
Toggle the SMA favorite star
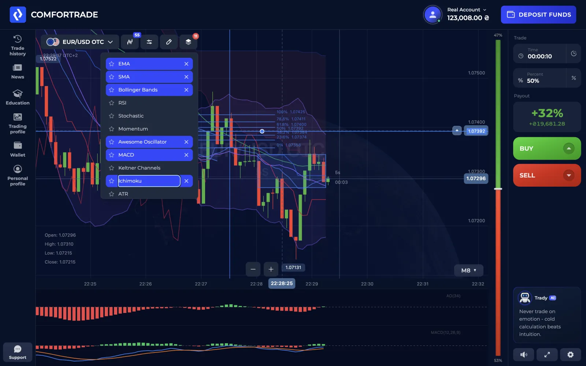112,77
